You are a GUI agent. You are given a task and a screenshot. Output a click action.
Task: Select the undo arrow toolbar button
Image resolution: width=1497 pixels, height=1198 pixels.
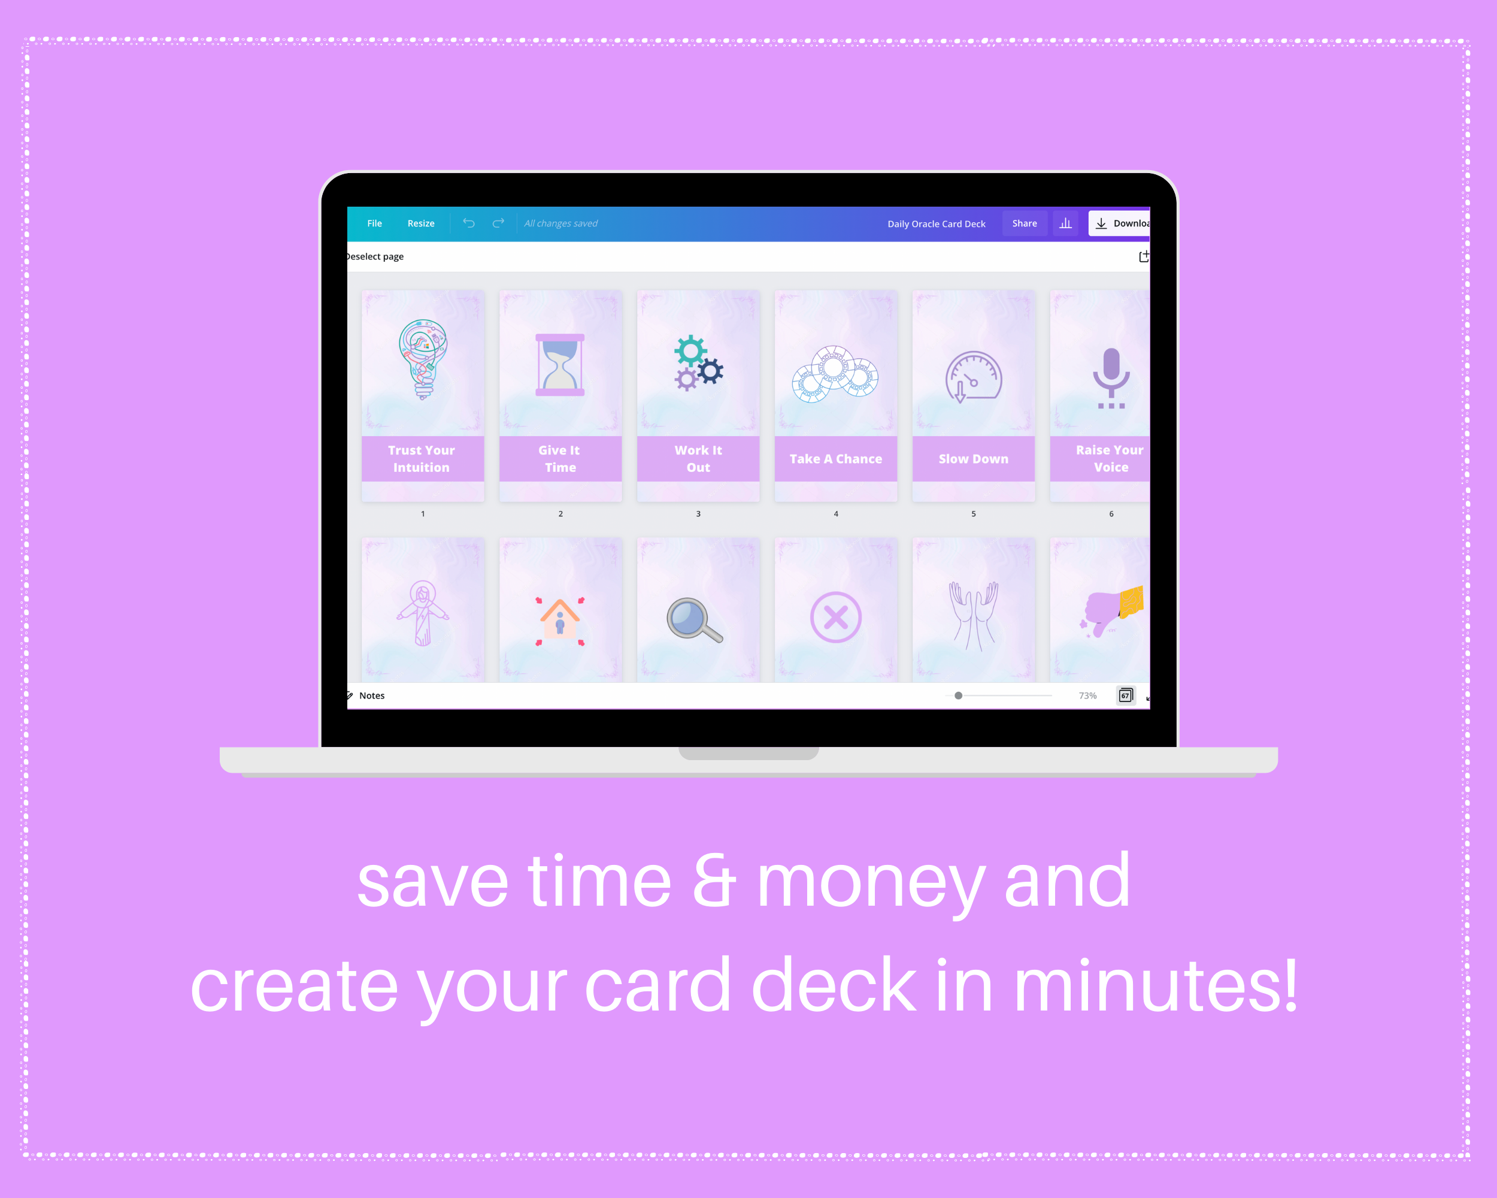472,222
